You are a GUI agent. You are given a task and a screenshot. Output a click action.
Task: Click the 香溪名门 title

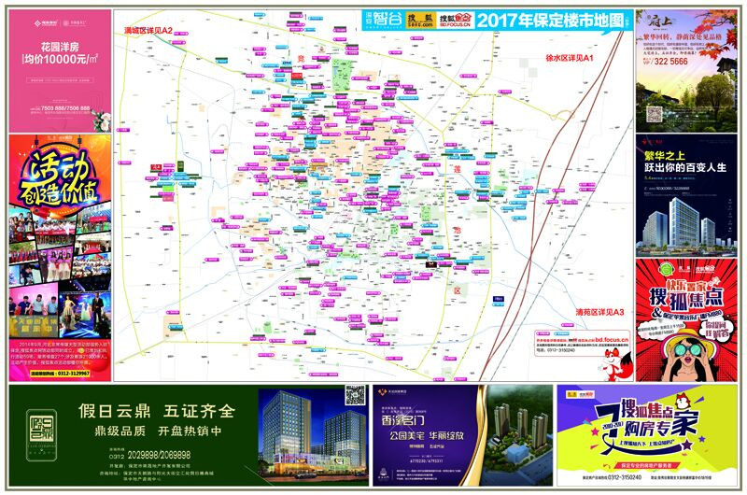[402, 420]
